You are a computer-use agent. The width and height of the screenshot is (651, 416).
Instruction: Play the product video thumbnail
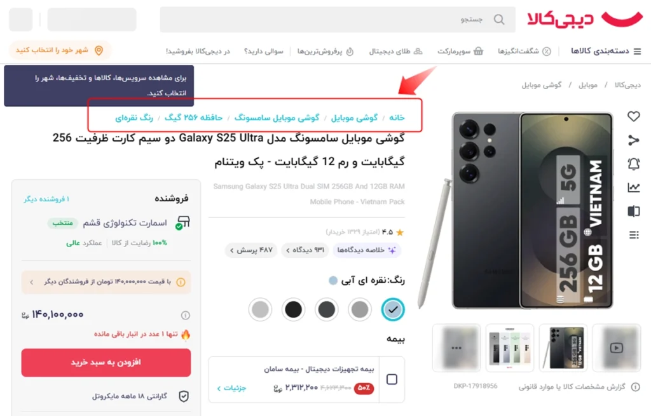(617, 347)
